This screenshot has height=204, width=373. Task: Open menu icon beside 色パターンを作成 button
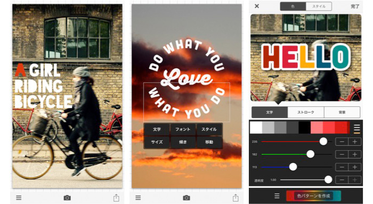[277, 195]
